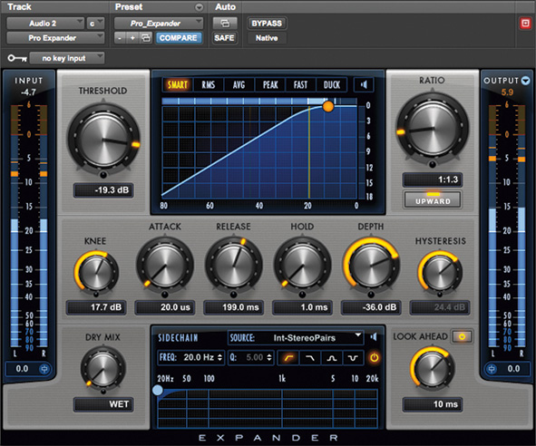Click the Hysteresis knob
Viewport: 536px width, 446px height.
(440, 272)
